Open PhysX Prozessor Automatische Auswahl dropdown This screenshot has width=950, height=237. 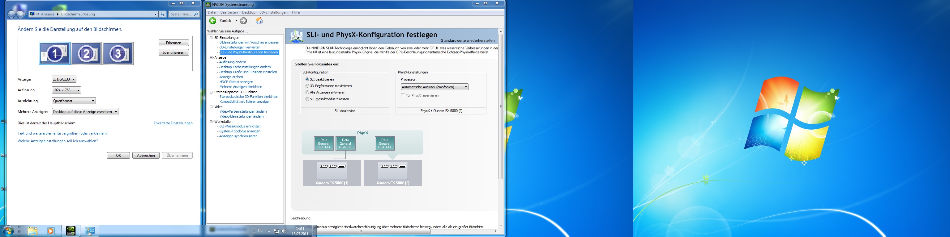point(434,87)
